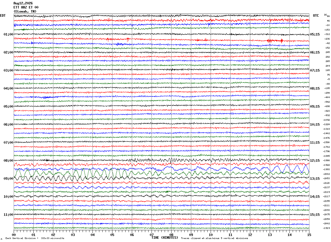Click the TIME (MINUTES) axis title

pyautogui.click(x=165, y=238)
